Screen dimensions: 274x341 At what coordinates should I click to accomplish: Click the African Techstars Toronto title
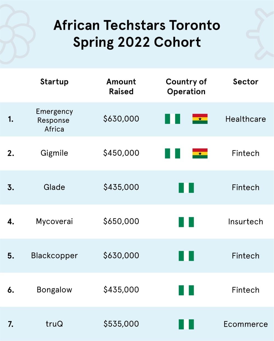[137, 25]
